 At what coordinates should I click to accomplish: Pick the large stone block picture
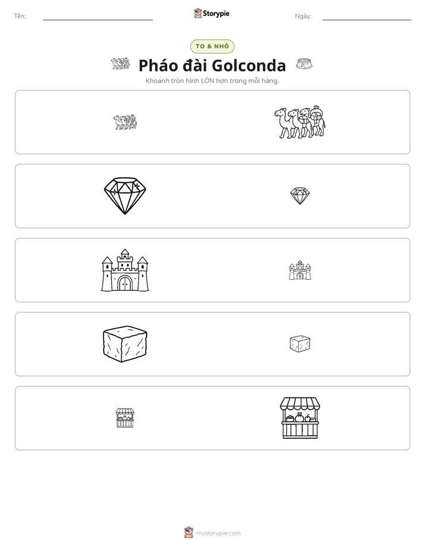pyautogui.click(x=125, y=344)
